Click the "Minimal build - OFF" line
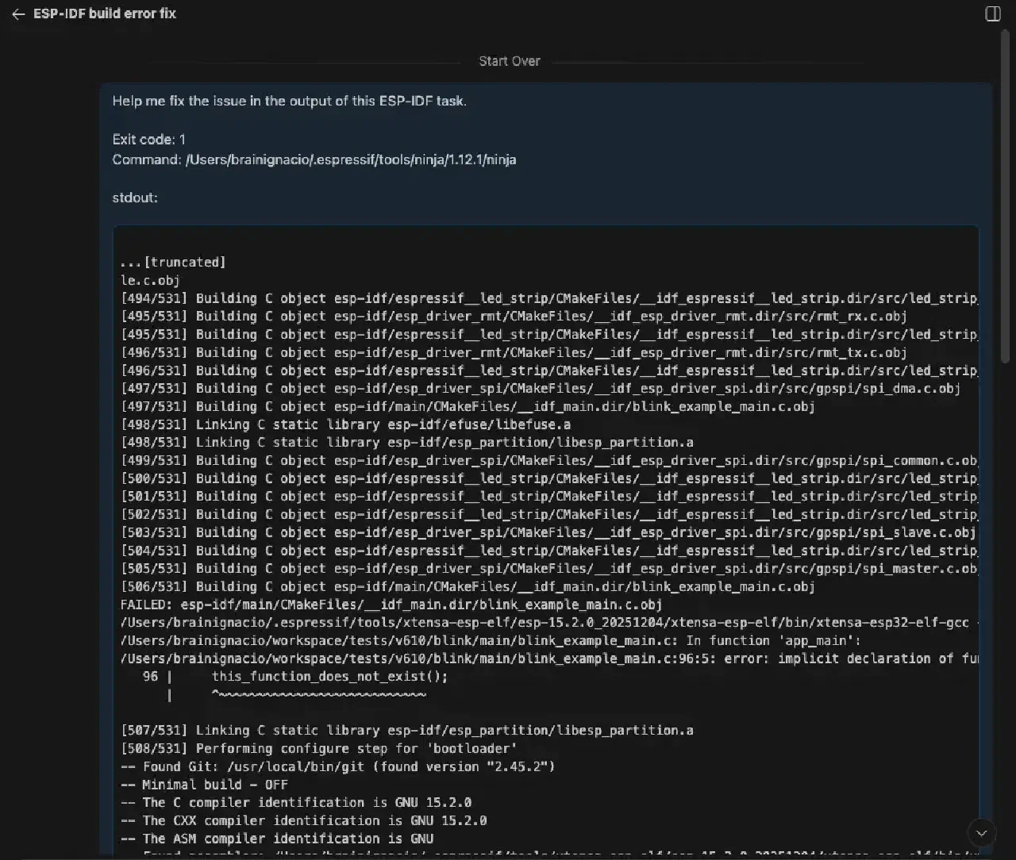 204,785
